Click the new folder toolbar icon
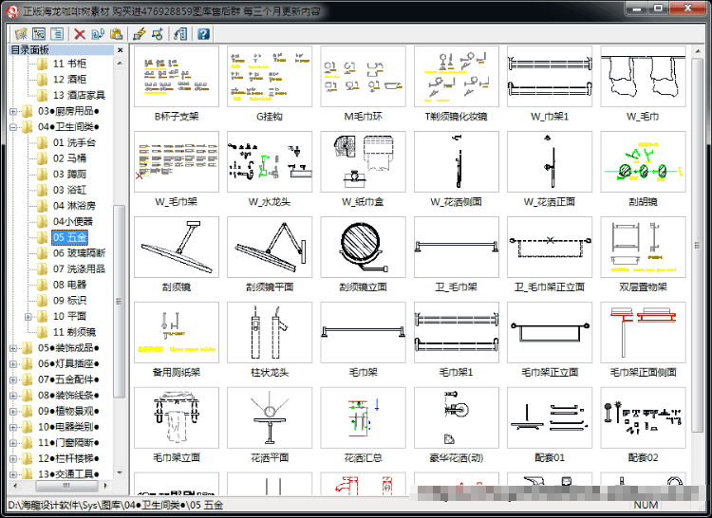Image resolution: width=712 pixels, height=518 pixels. point(21,34)
